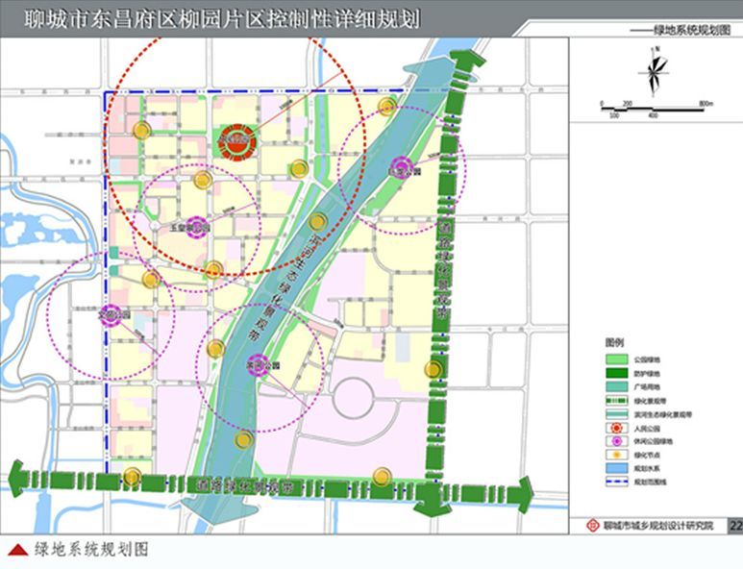Click the blue dashed 规划范围线 legend swatch
The height and width of the screenshot is (569, 743).
pos(616,482)
